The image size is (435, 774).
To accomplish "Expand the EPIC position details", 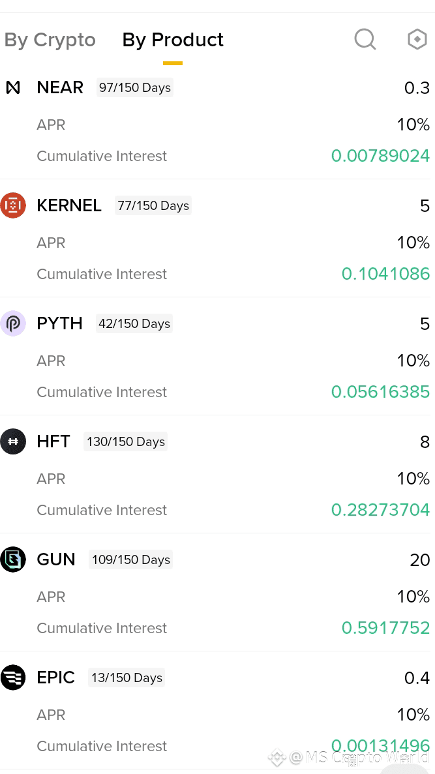I will pyautogui.click(x=56, y=677).
